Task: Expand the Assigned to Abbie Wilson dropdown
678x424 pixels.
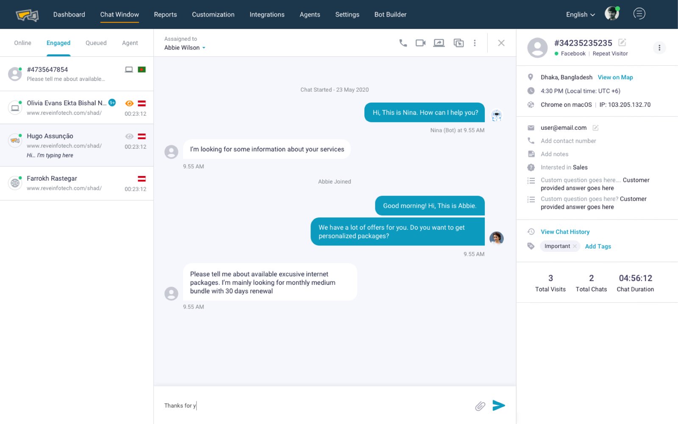Action: click(x=185, y=47)
